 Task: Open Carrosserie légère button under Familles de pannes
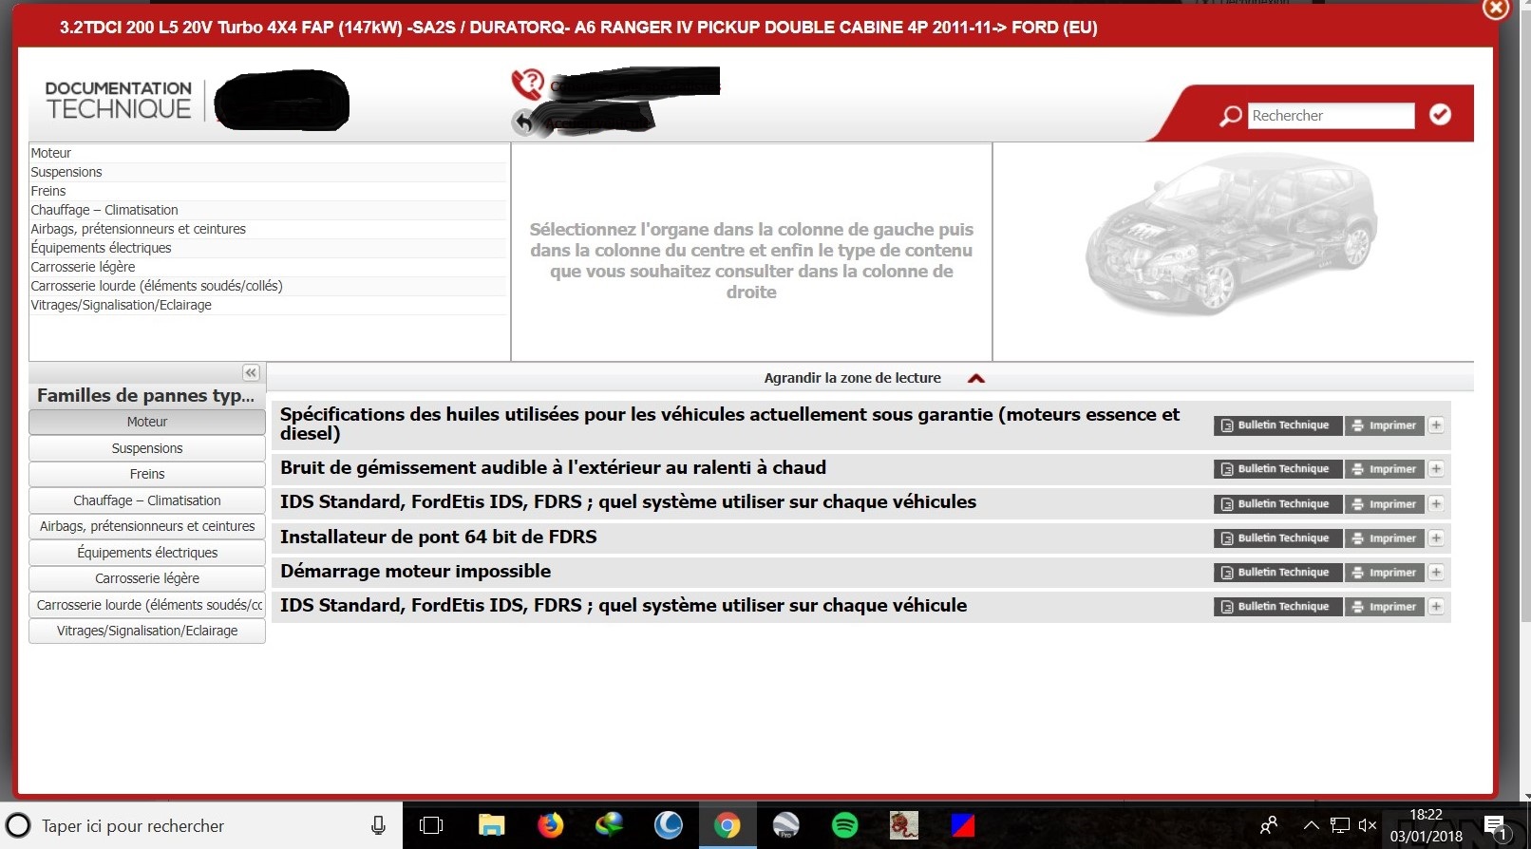[x=147, y=578]
